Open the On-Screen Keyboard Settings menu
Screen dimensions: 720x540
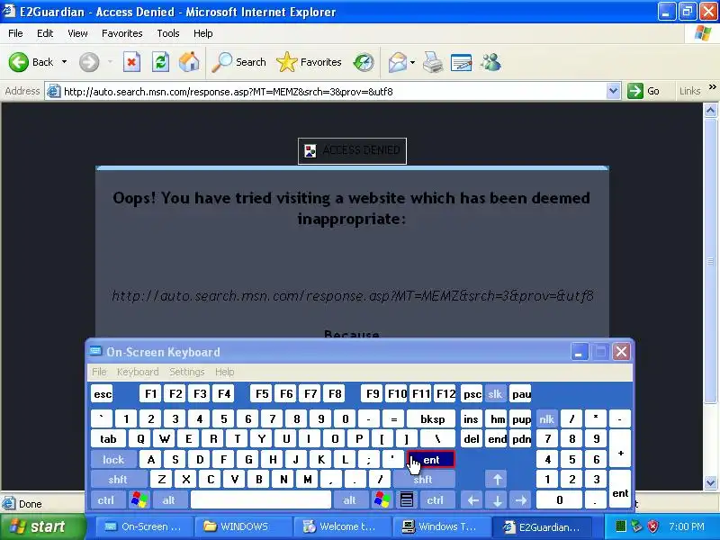pos(187,372)
